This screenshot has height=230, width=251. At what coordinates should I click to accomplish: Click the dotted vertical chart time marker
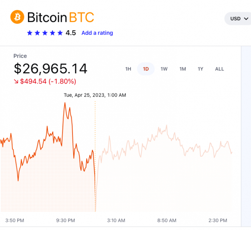[95, 143]
